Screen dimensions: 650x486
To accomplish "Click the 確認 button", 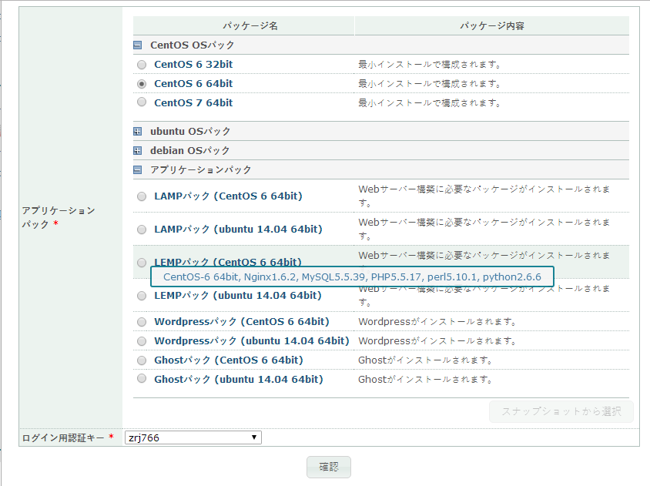I will click(x=329, y=467).
